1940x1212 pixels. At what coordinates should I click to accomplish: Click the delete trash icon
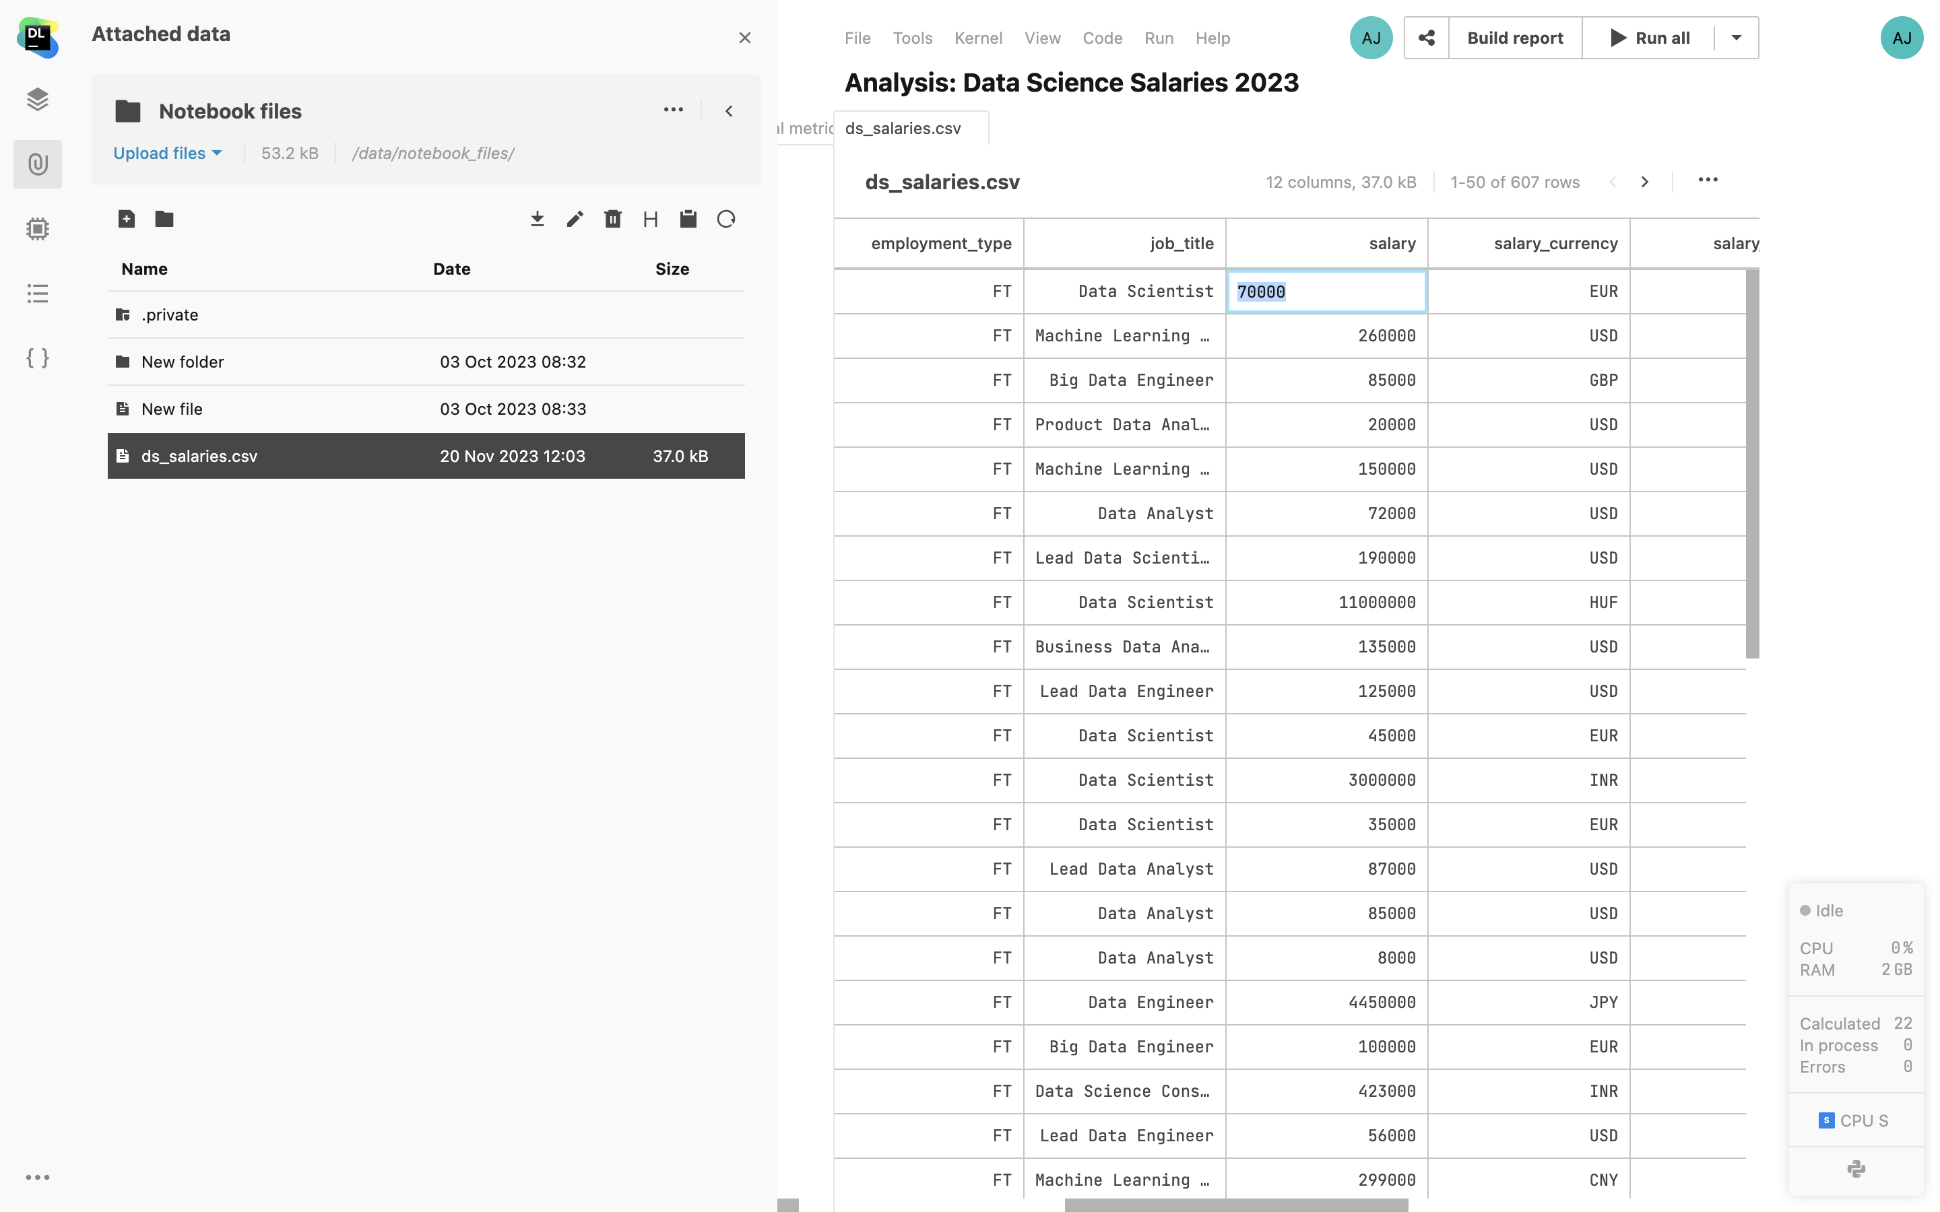click(x=612, y=219)
